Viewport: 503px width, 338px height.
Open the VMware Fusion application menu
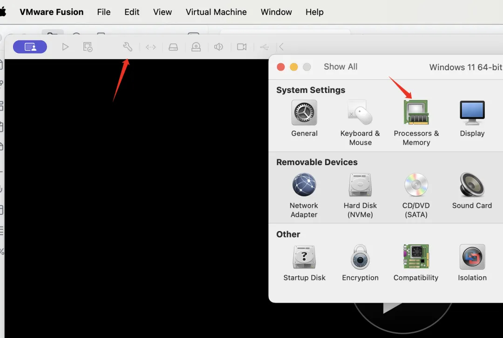[x=52, y=12]
